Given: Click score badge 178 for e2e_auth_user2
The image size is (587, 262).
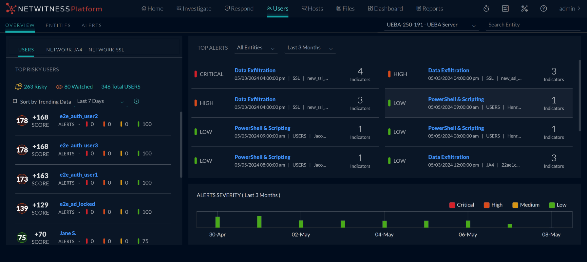Looking at the screenshot, I should point(22,121).
